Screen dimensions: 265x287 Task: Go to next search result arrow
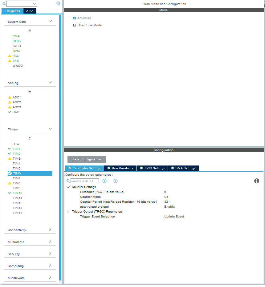[x=115, y=181]
